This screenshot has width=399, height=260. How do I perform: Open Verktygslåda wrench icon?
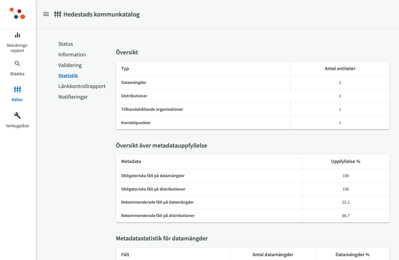tap(18, 116)
